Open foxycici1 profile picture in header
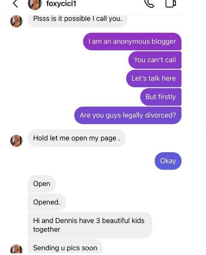 tap(34, 5)
